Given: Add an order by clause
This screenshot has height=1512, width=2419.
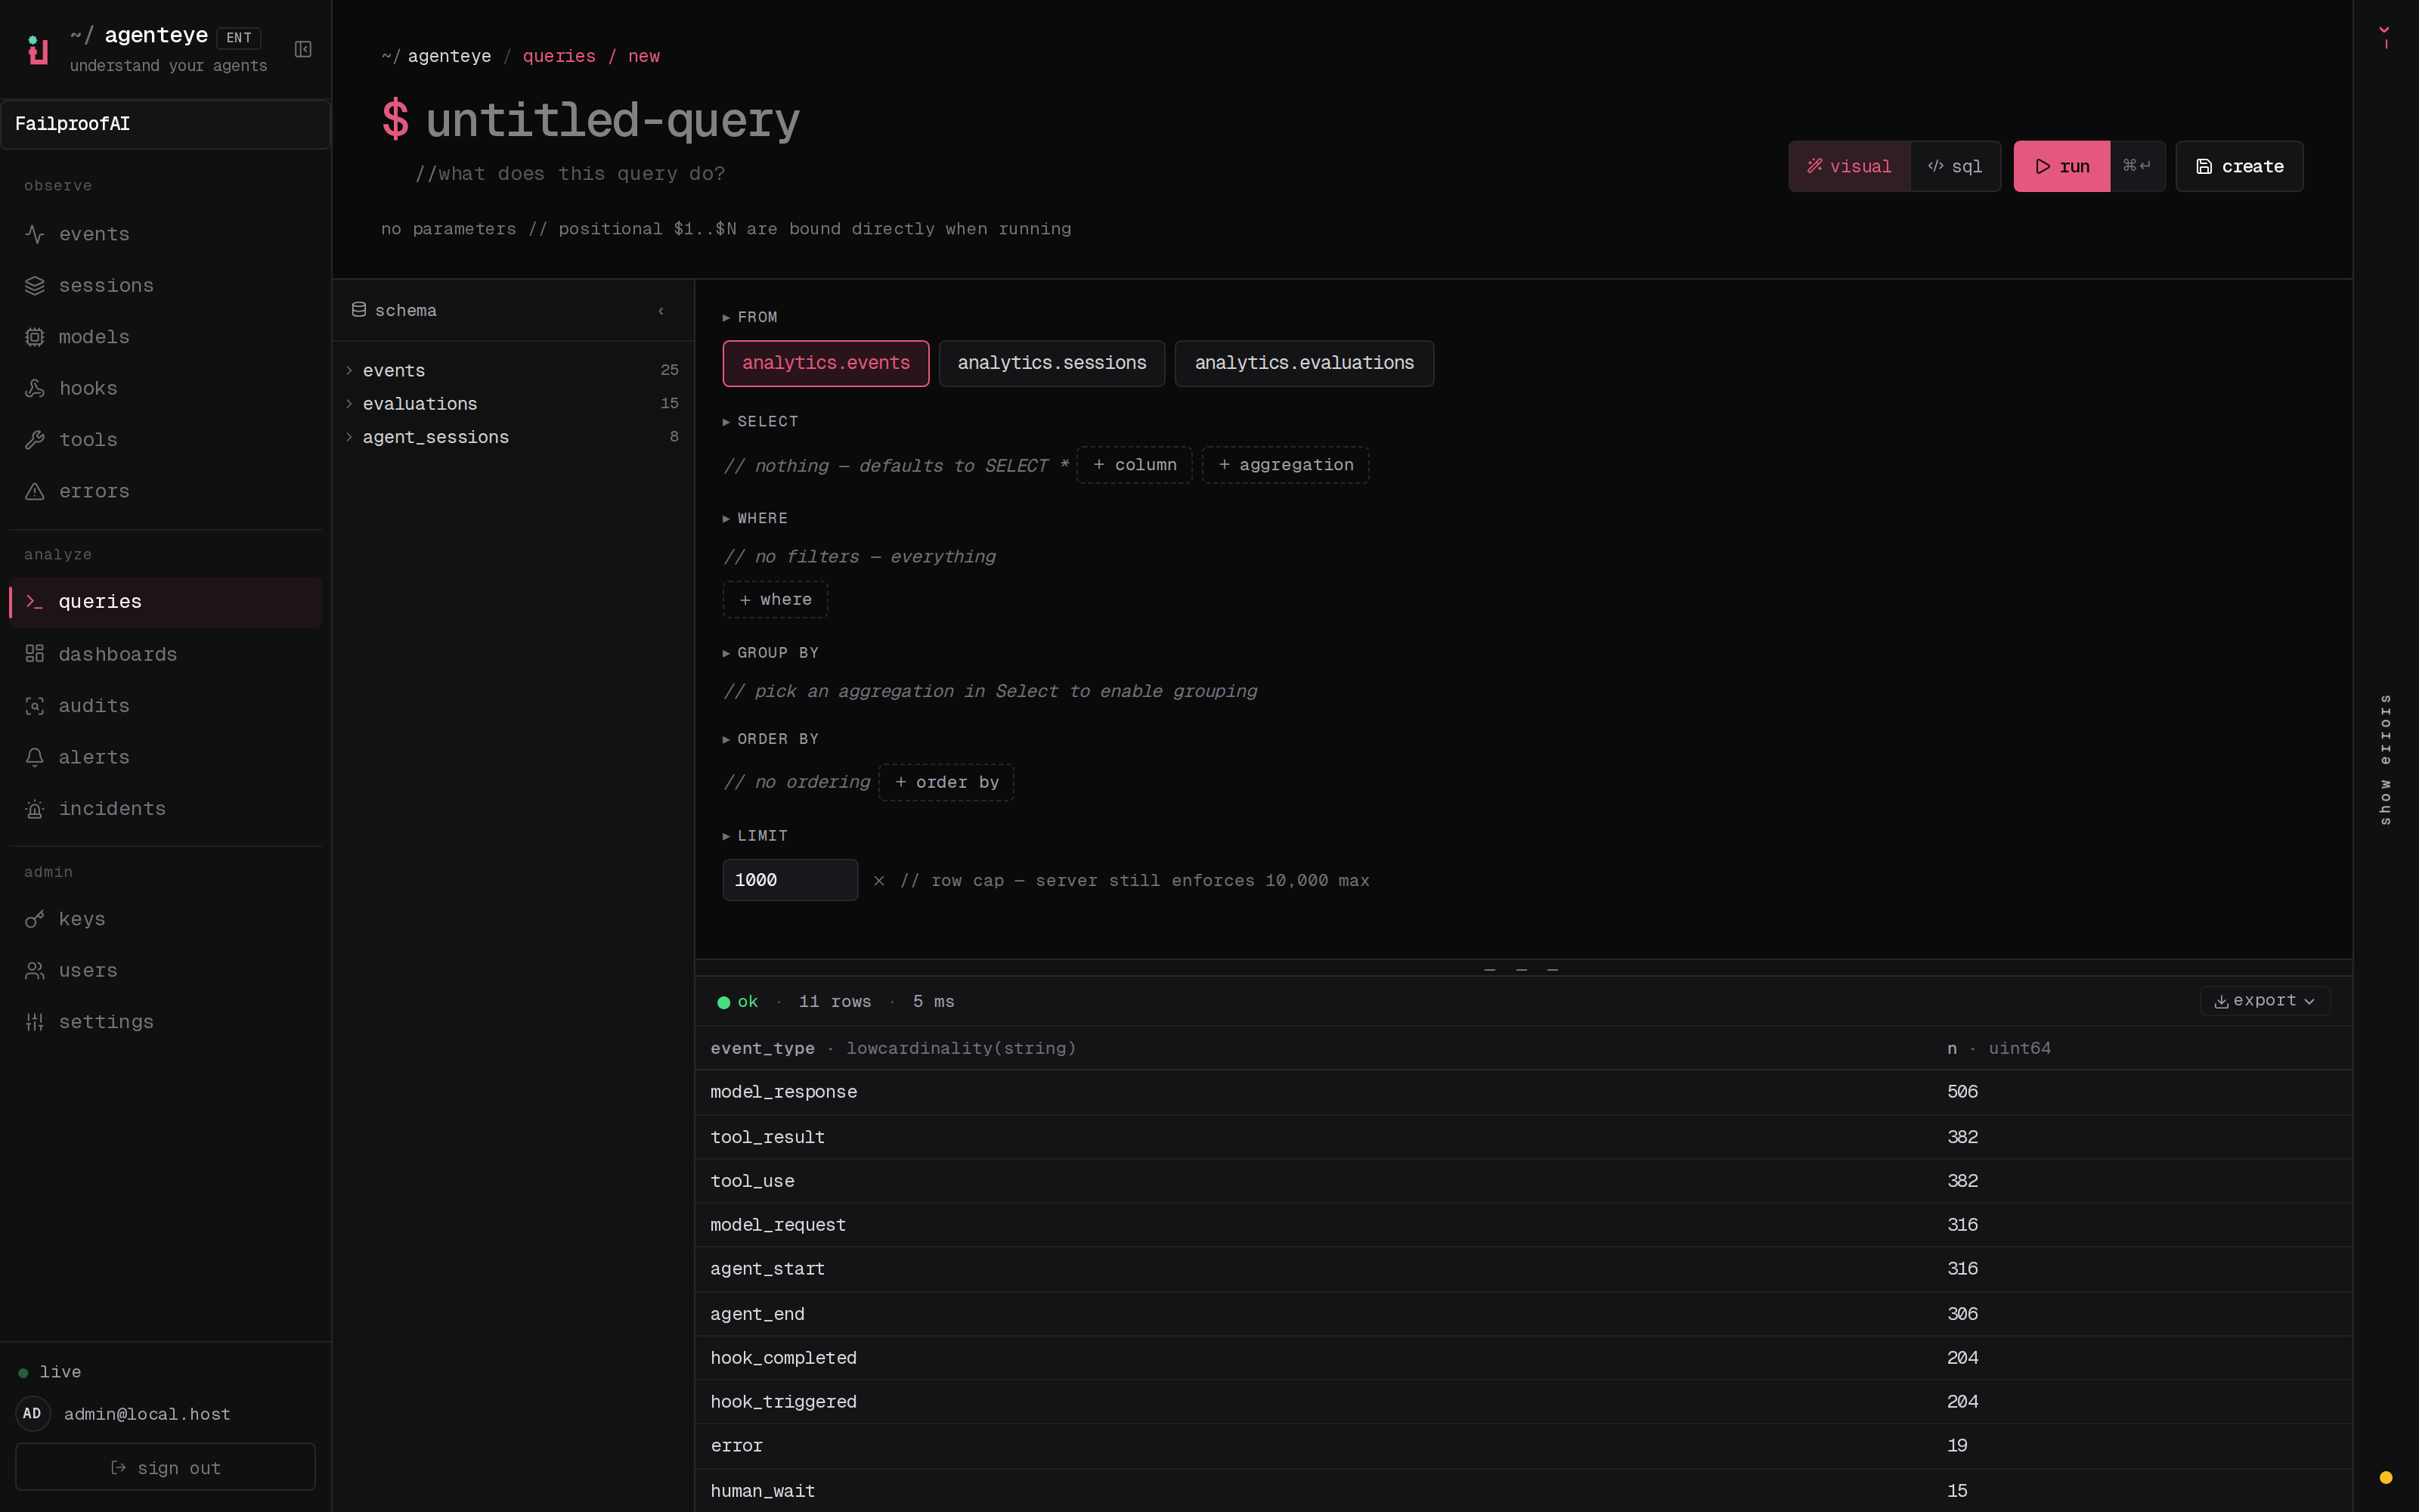Looking at the screenshot, I should point(946,782).
